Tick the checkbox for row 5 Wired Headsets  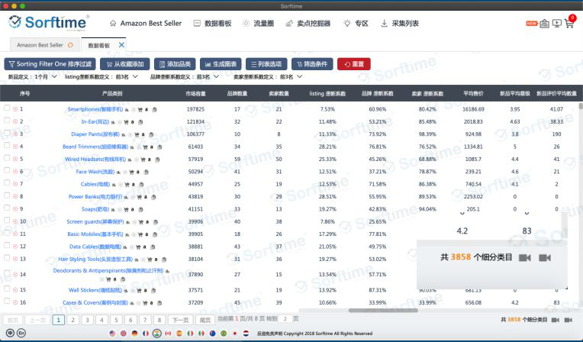pos(7,158)
